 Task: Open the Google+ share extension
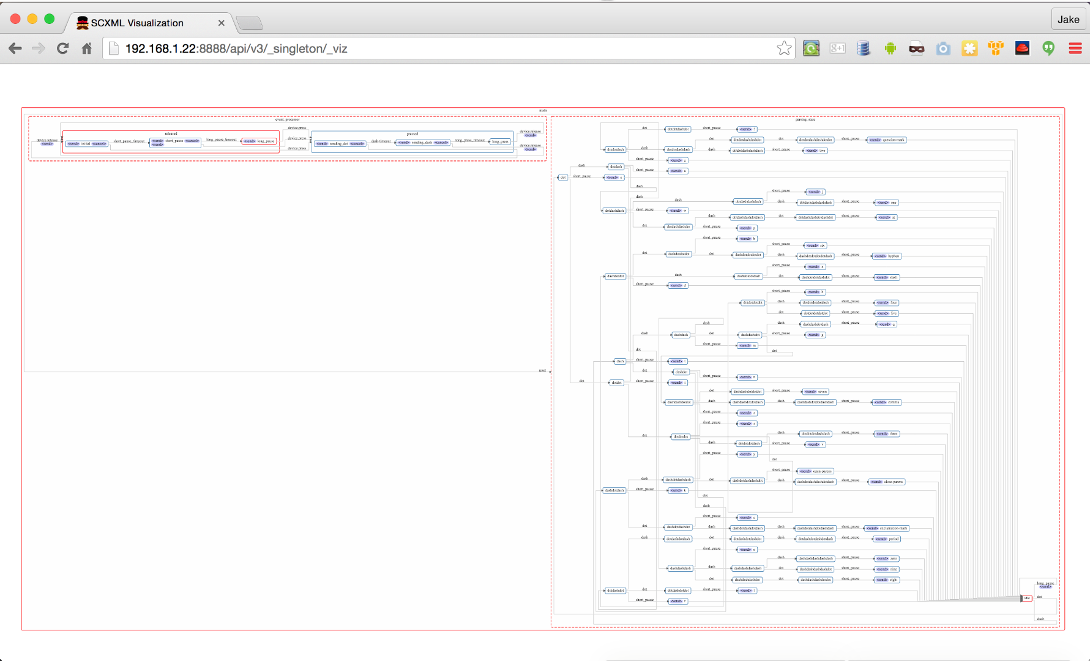point(837,48)
